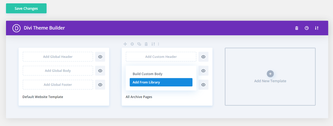Delete all templates with header trash icon
This screenshot has width=333, height=126.
click(x=297, y=28)
